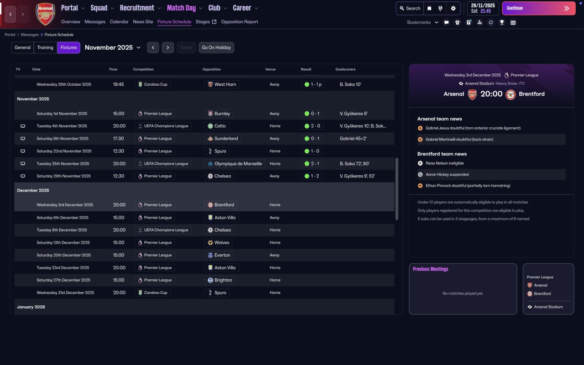584x365 pixels.
Task: Go forward with the history forward arrow
Action: click(x=23, y=14)
